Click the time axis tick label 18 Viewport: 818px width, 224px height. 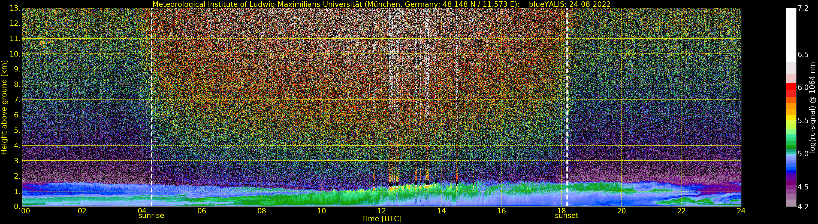(562, 211)
